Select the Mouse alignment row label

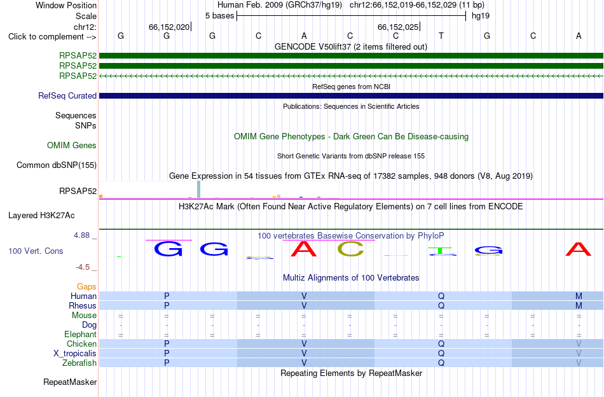pyautogui.click(x=84, y=316)
